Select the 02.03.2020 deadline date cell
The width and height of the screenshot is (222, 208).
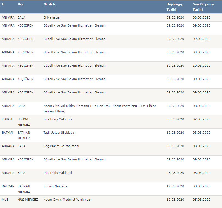201,119
